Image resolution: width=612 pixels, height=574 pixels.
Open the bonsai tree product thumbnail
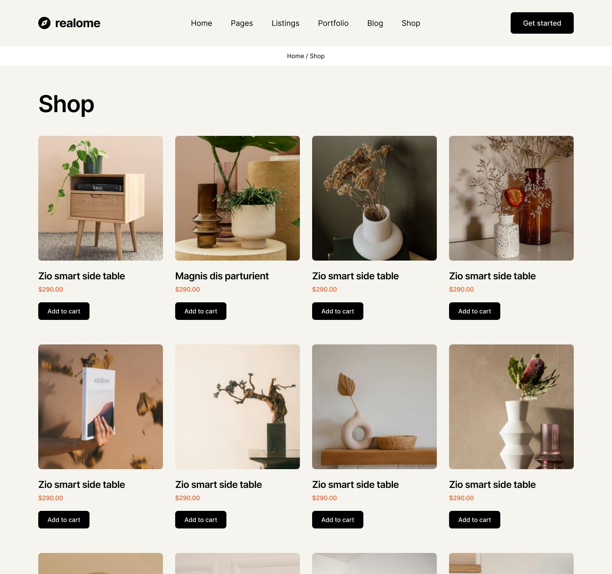(238, 407)
